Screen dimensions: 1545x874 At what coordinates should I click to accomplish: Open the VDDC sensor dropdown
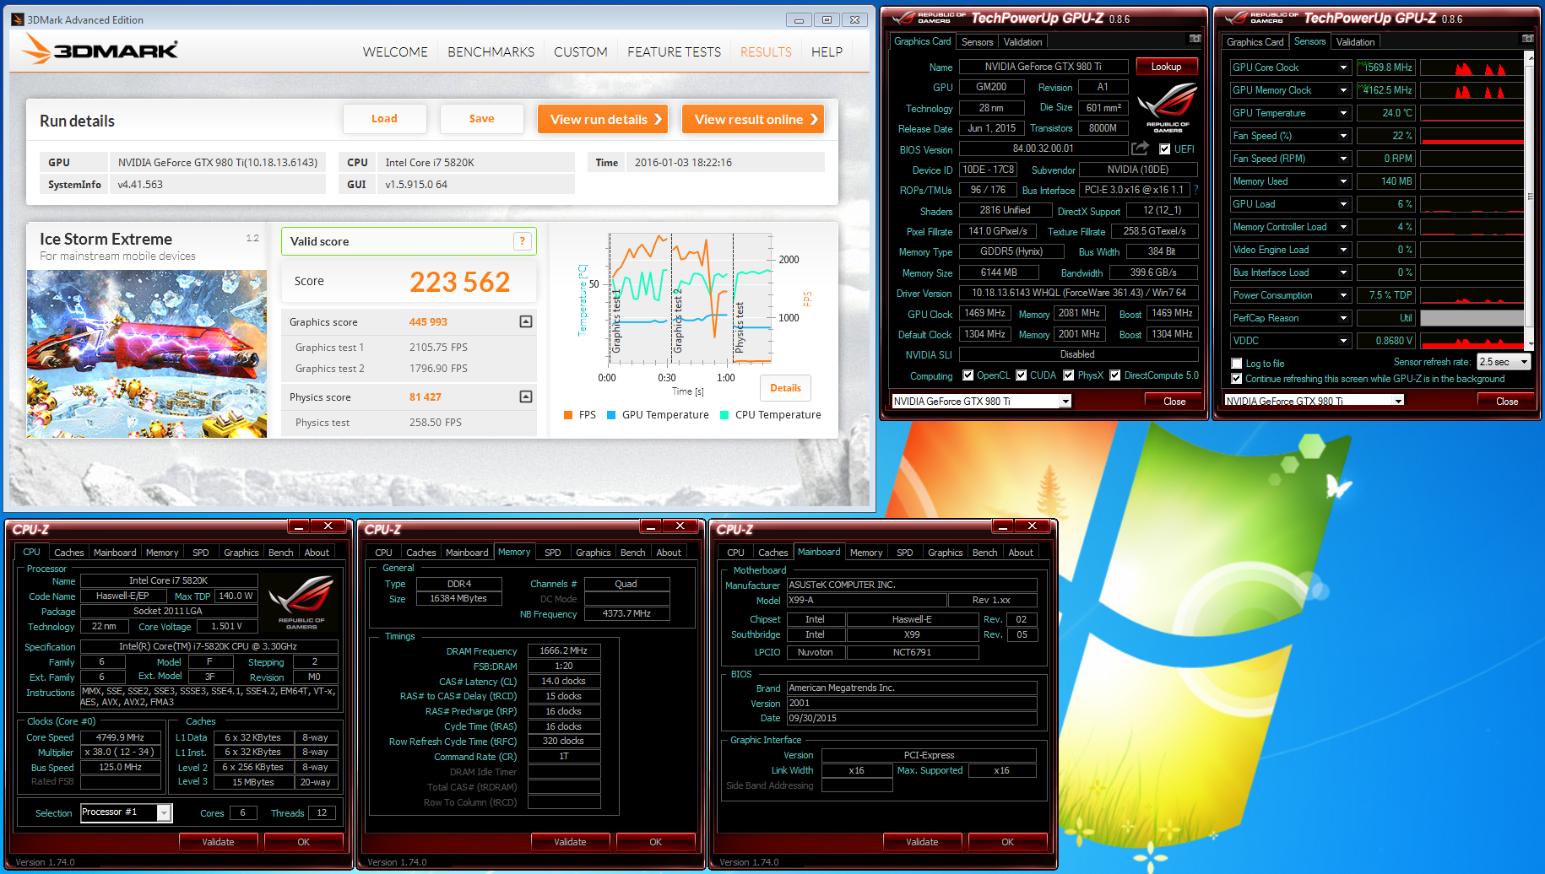[x=1343, y=341]
